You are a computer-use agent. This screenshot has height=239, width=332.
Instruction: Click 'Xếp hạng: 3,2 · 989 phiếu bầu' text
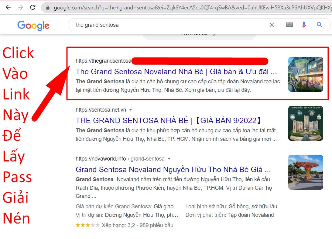pos(137,225)
